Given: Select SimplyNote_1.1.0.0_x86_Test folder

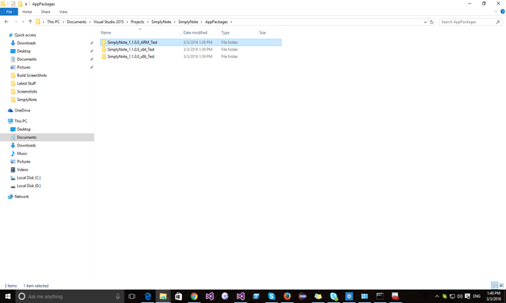Looking at the screenshot, I should [190, 56].
